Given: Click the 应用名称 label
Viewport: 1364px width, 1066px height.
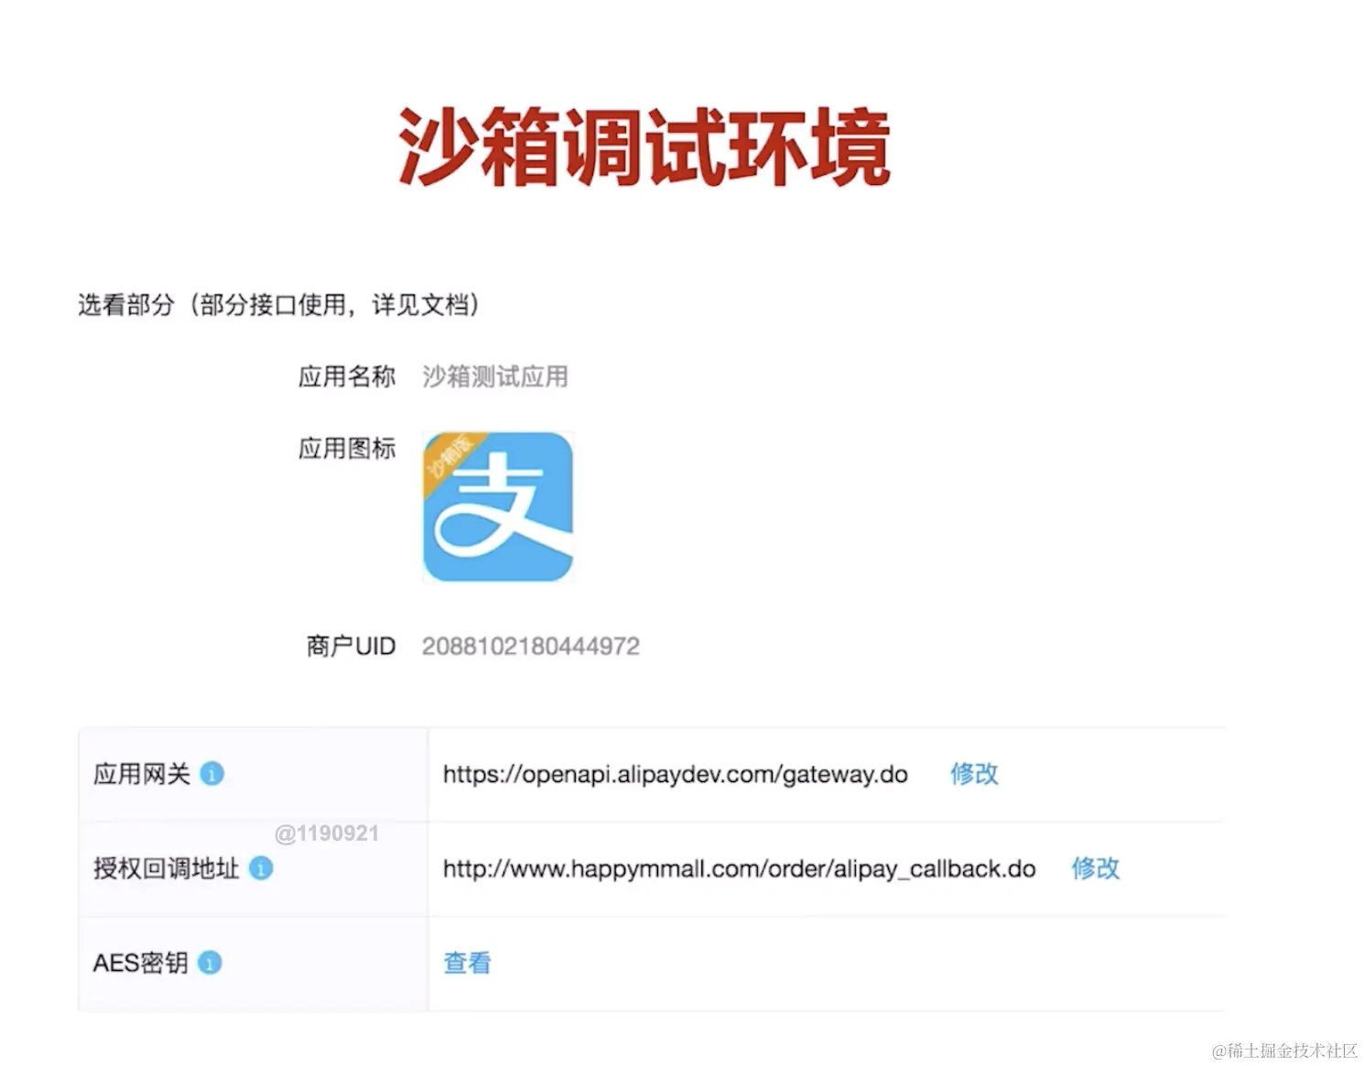Looking at the screenshot, I should 347,376.
